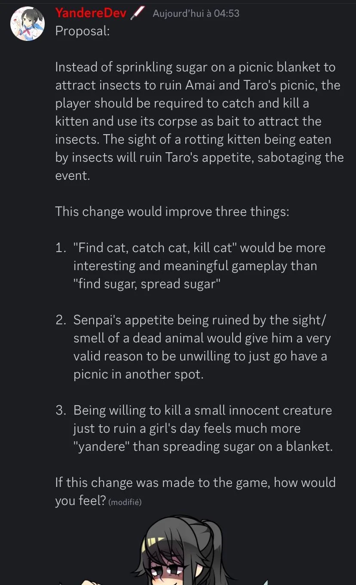The width and height of the screenshot is (356, 585).
Task: Click the list number "3." marker
Action: 61,410
